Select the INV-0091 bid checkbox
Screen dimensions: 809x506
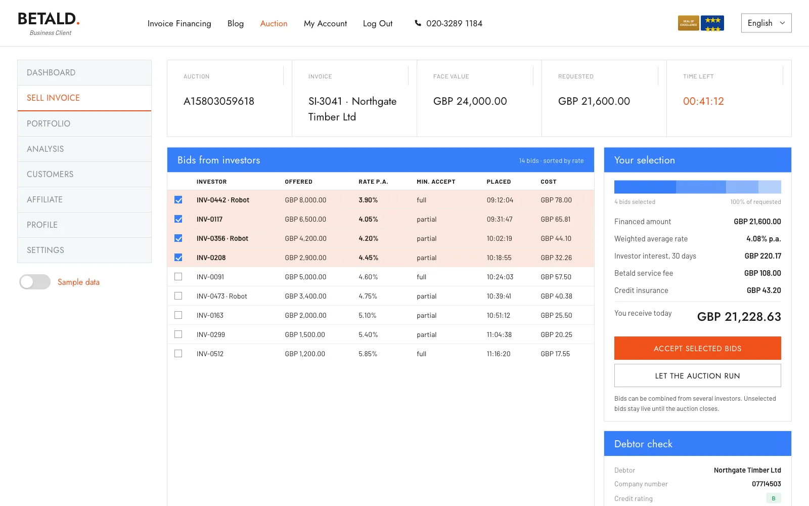(x=178, y=277)
